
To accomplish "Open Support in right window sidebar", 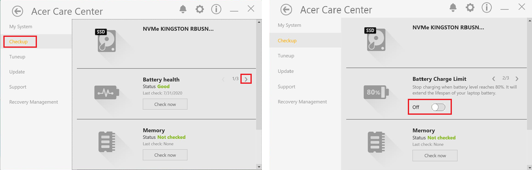I will coord(286,87).
